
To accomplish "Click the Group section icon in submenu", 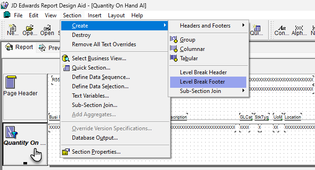I will [x=174, y=39].
